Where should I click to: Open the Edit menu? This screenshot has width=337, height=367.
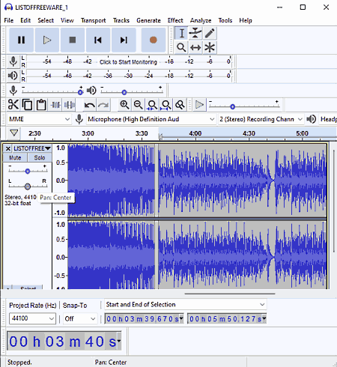pos(25,20)
